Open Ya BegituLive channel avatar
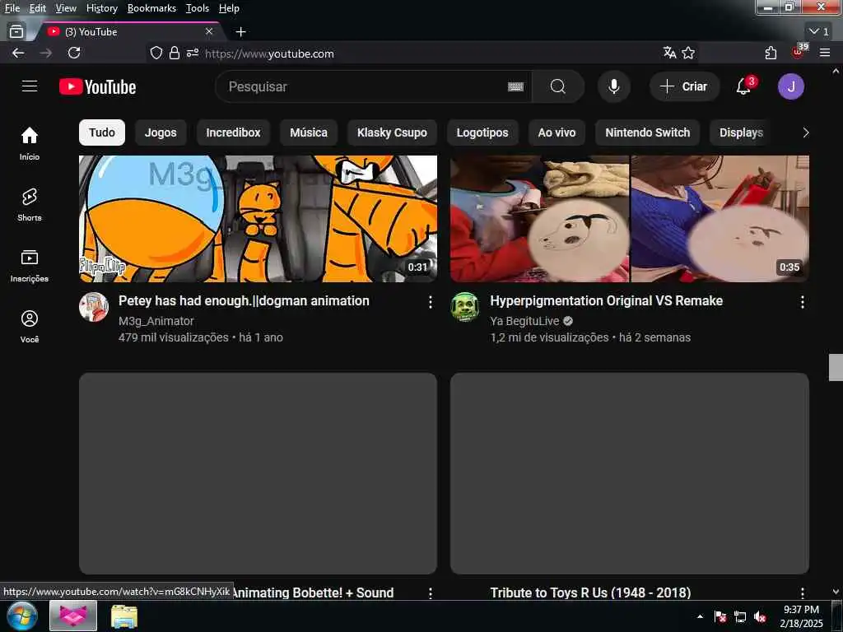Viewport: 843px width, 632px height. click(x=465, y=307)
